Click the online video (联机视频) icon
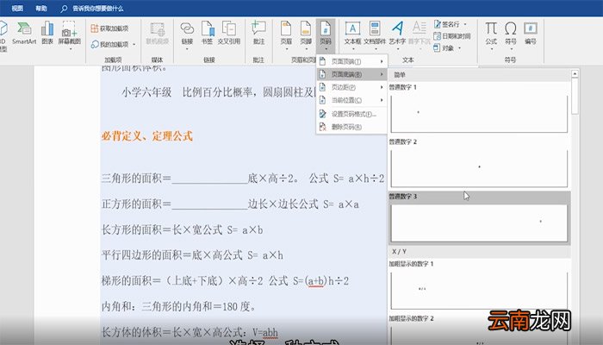This screenshot has width=603, height=345. coord(158,33)
